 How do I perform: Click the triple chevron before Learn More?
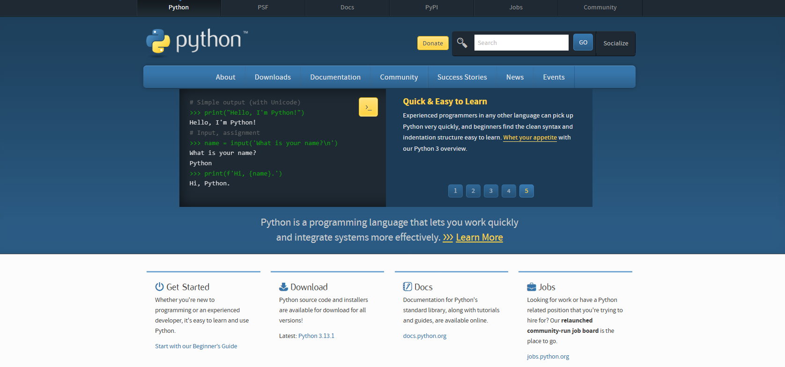point(448,237)
